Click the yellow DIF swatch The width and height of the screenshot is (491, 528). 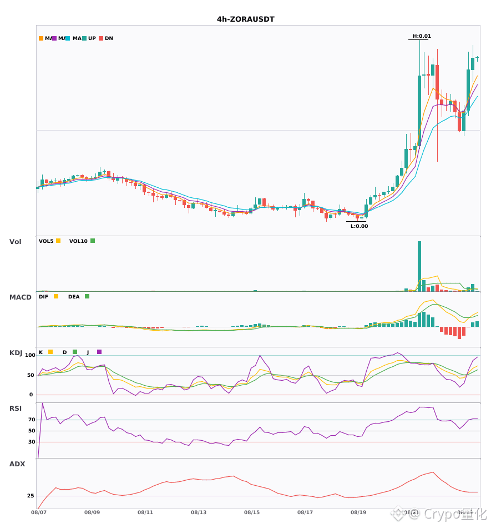[56, 296]
